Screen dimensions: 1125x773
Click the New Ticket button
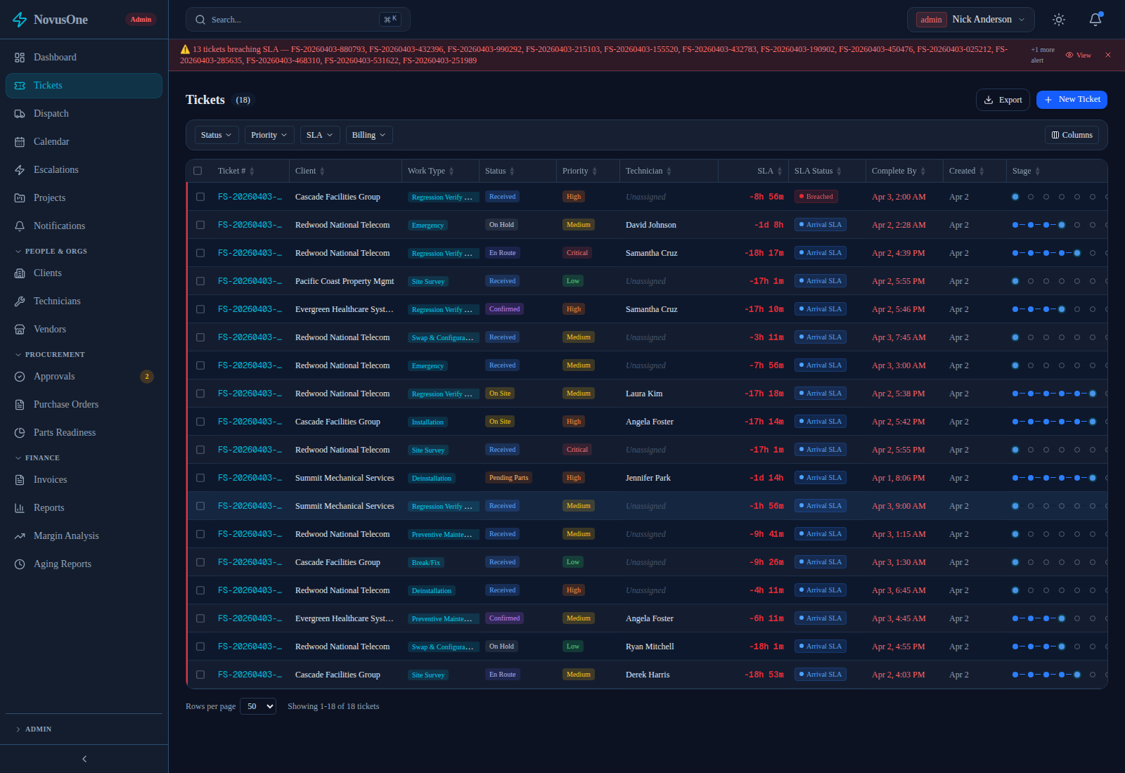click(1072, 100)
